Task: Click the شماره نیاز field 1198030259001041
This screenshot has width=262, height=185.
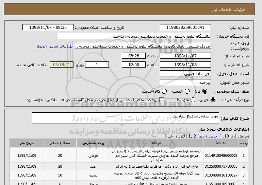Action: tap(185, 27)
